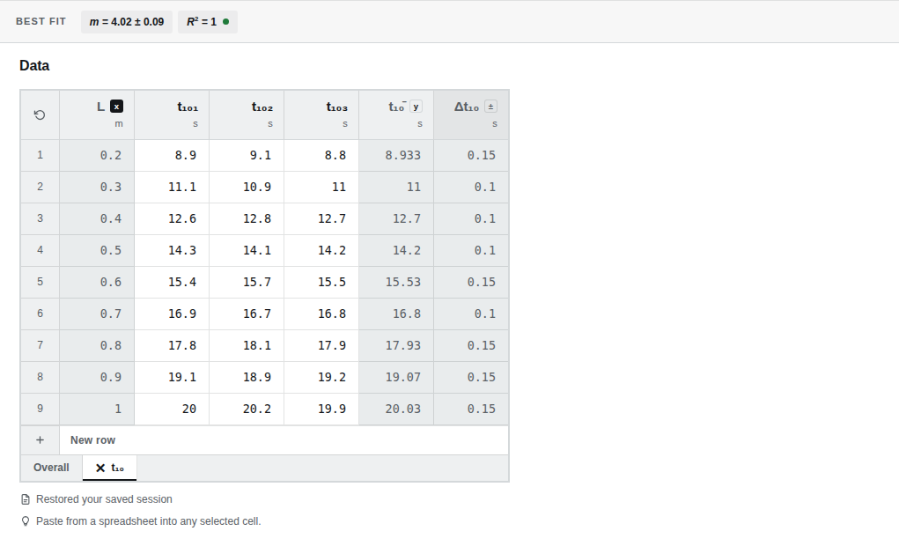Select the Δt₁₀ column header

[471, 114]
